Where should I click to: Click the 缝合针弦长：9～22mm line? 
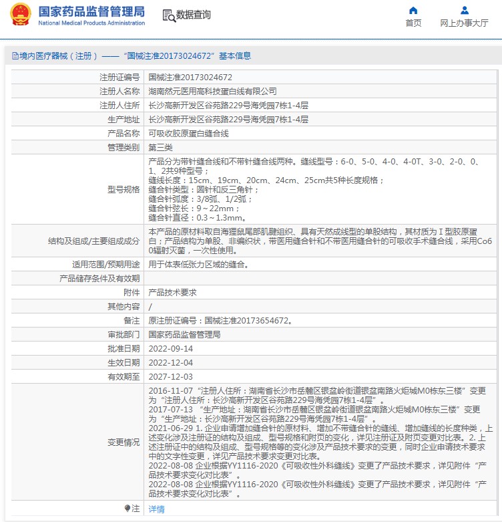[x=194, y=208]
